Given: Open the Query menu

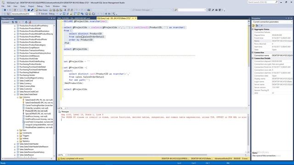Looking at the screenshot, I should pos(23,6).
